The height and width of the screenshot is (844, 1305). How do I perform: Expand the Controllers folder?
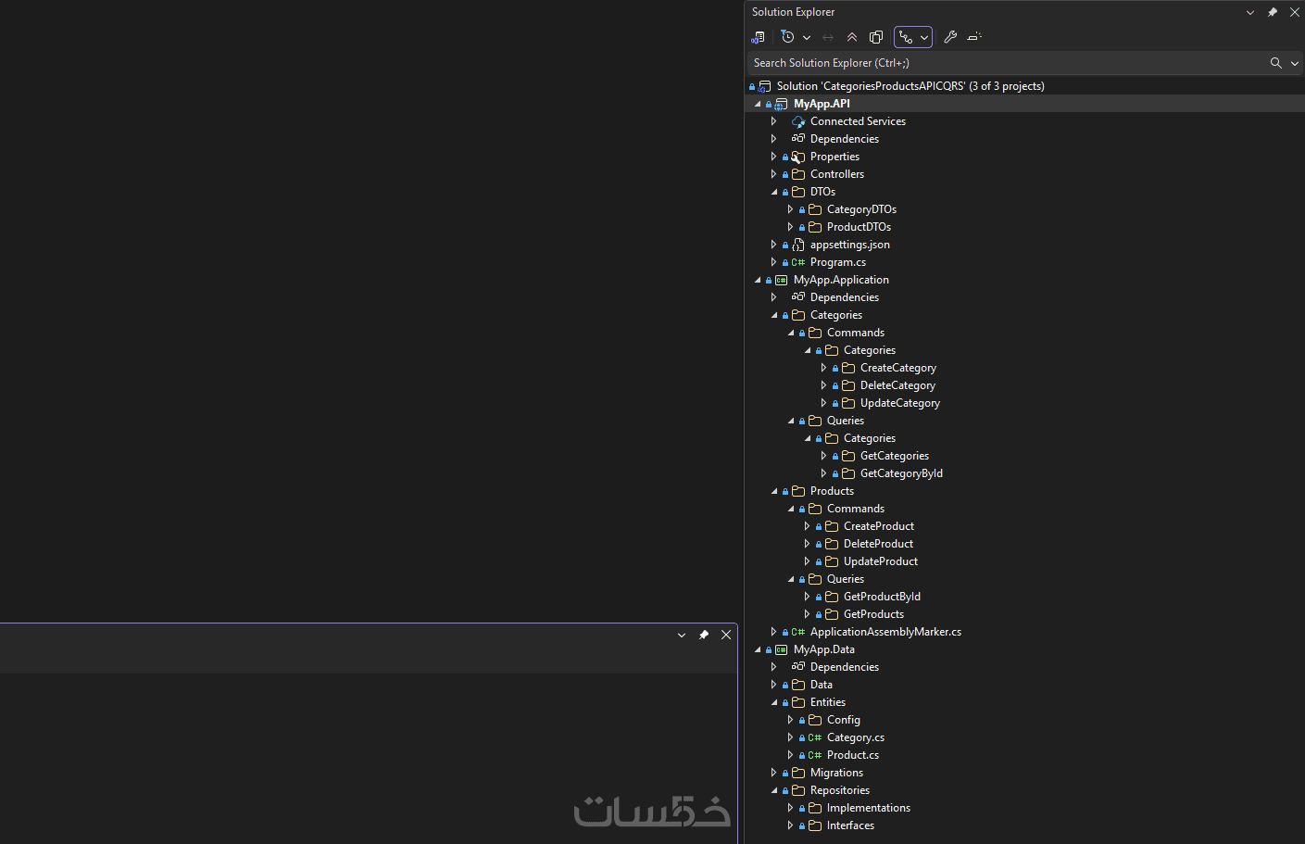tap(773, 173)
